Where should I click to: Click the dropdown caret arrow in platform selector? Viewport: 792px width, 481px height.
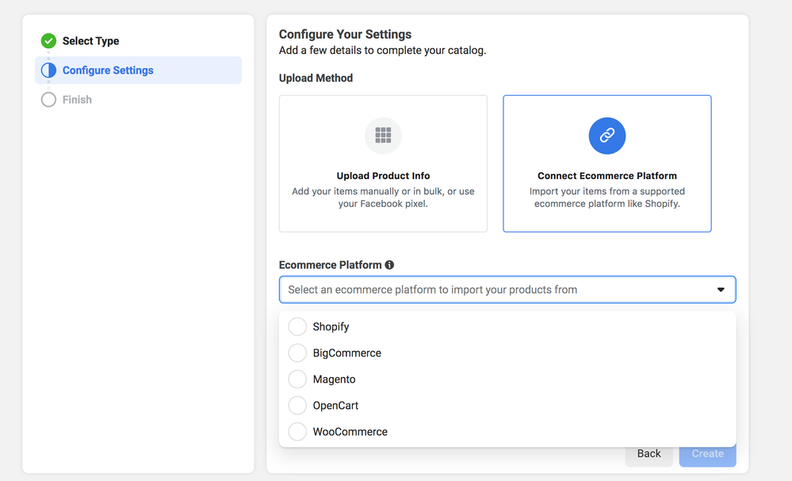pyautogui.click(x=721, y=290)
